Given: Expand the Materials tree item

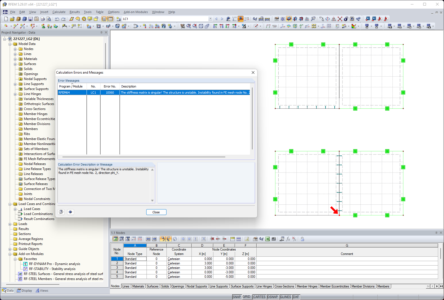Looking at the screenshot, I should pos(15,59).
